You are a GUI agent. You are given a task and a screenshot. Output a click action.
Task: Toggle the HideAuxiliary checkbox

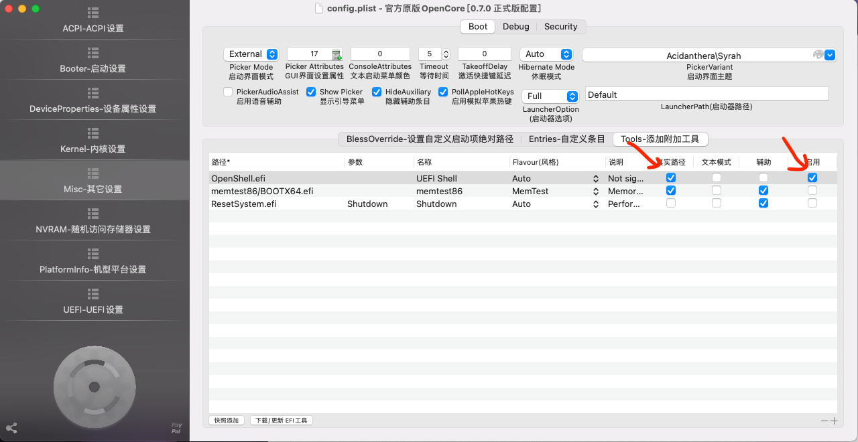point(377,92)
